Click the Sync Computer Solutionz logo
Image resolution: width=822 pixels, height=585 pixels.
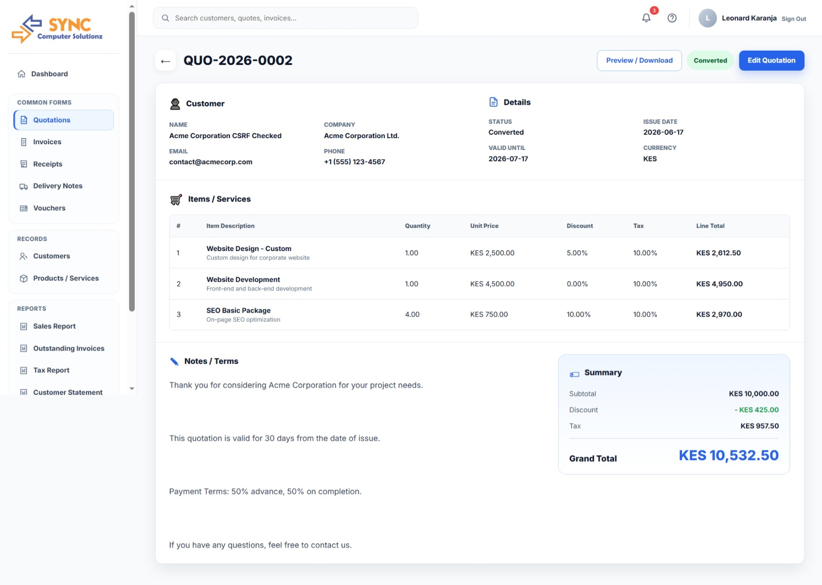[x=57, y=28]
